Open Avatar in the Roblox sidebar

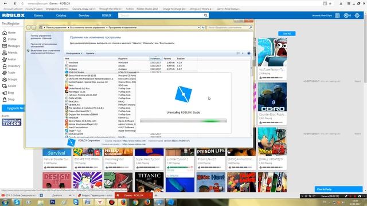[x=9, y=60]
